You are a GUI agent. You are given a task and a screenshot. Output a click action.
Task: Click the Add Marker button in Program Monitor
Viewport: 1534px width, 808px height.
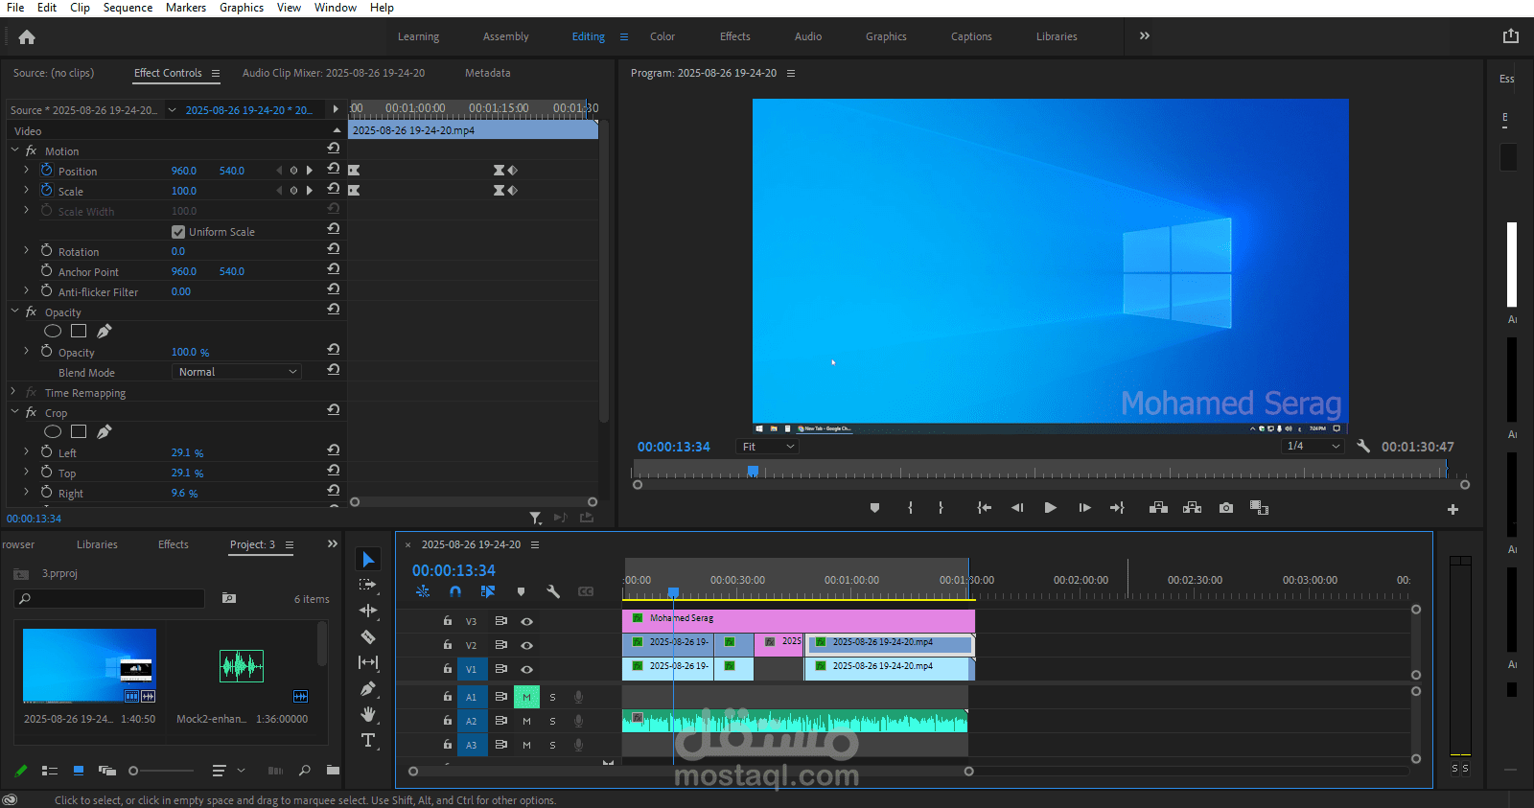[874, 508]
